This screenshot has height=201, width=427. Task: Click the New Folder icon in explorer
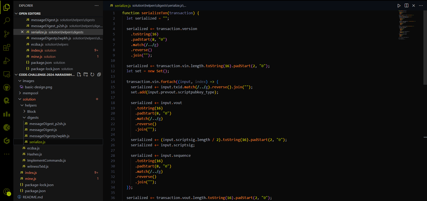pyautogui.click(x=86, y=75)
